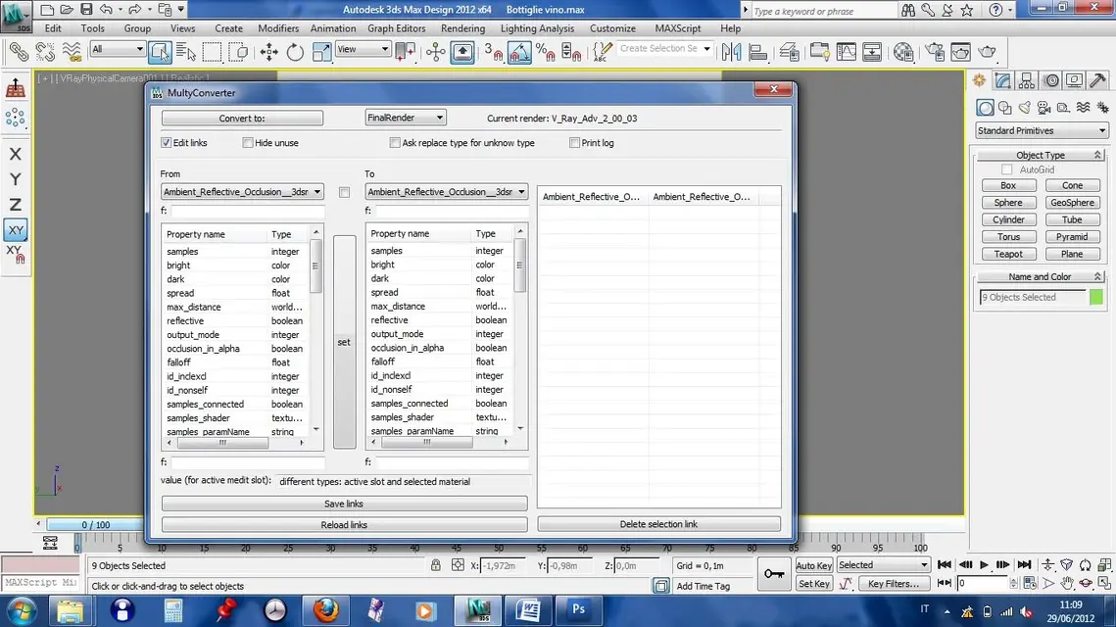This screenshot has width=1116, height=627.
Task: Click the set button between lists
Action: [344, 342]
